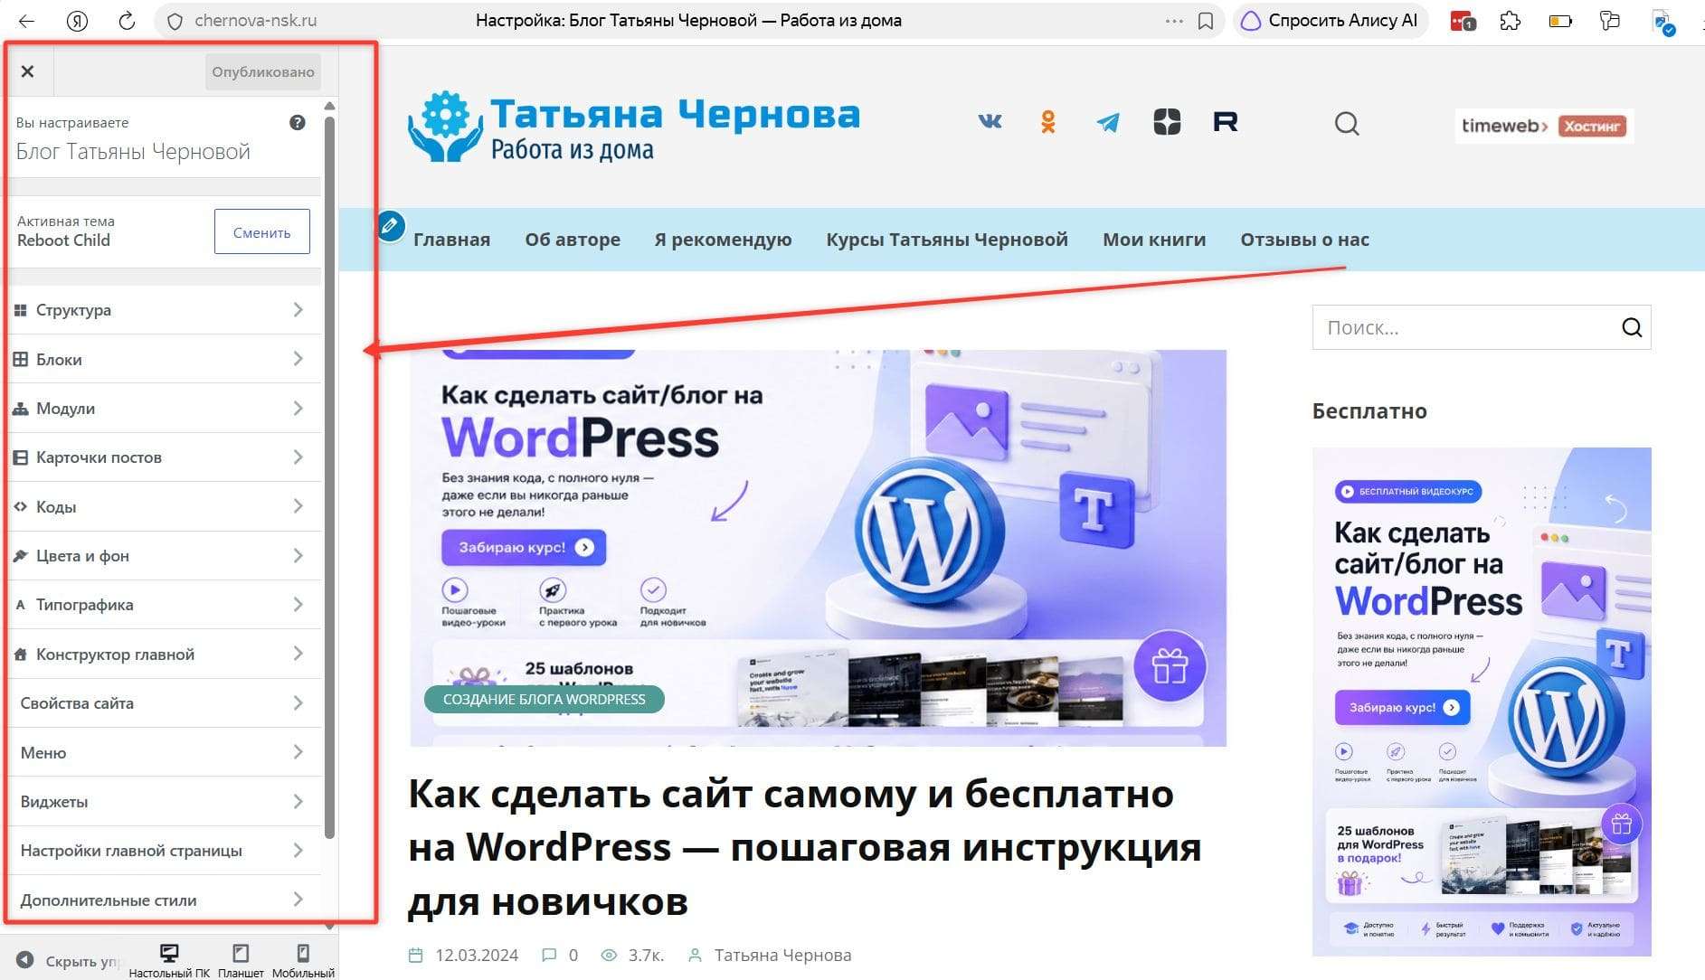Screen dimensions: 1705x980
Task: Open the Коды section
Action: point(165,507)
